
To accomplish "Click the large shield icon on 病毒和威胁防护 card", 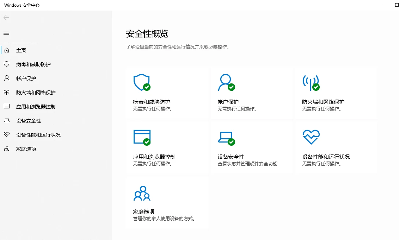I will tap(142, 82).
